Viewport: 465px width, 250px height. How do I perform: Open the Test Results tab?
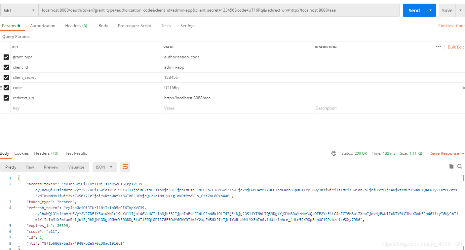76,153
